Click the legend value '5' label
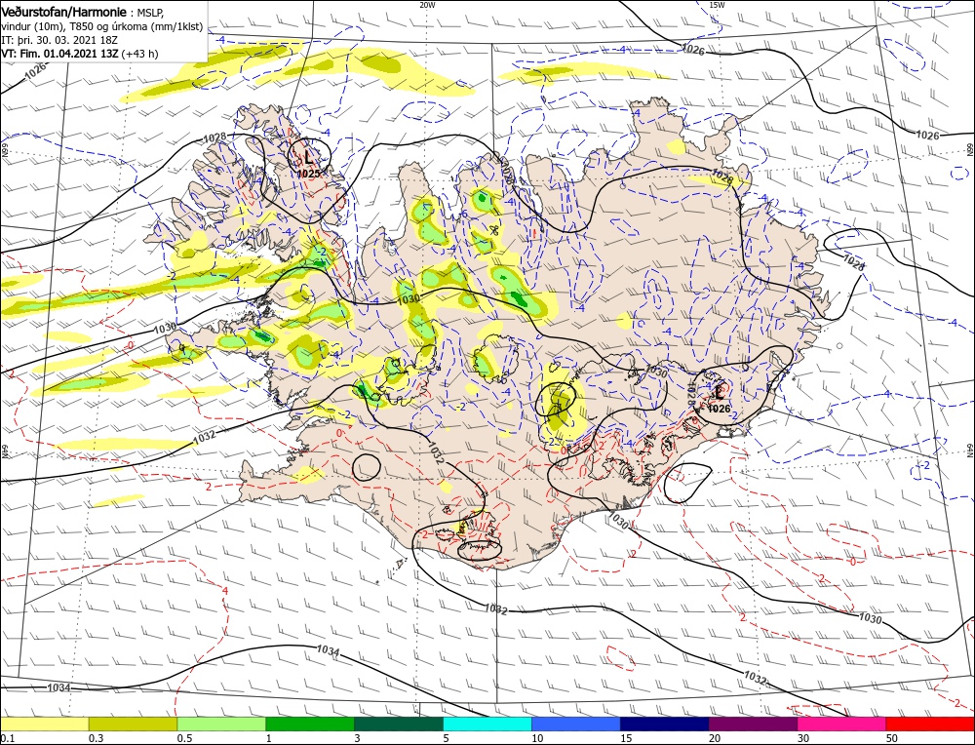 click(446, 738)
